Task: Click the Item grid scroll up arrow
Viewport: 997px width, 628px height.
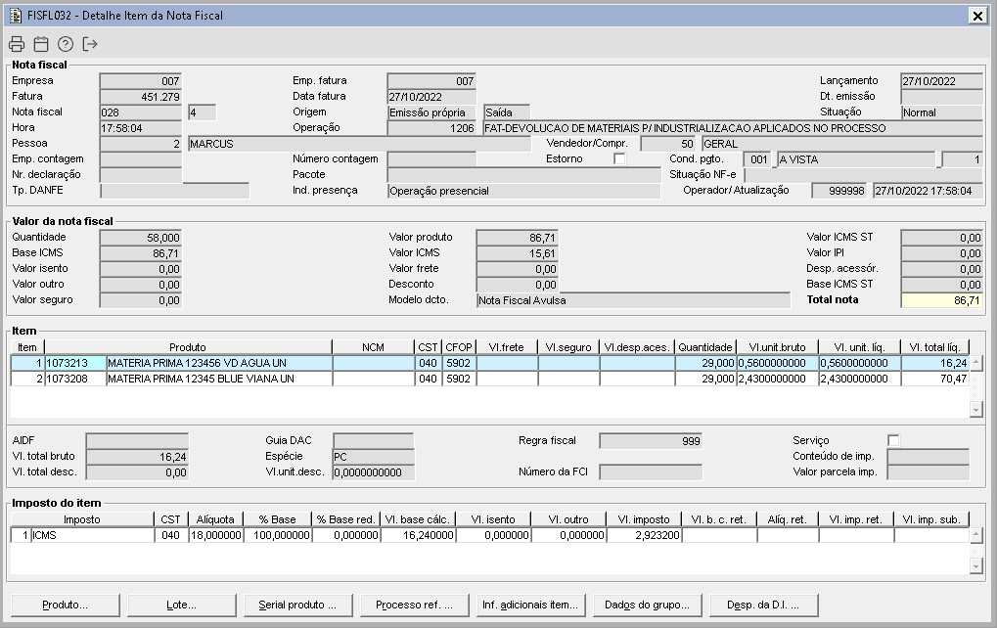Action: pos(976,363)
